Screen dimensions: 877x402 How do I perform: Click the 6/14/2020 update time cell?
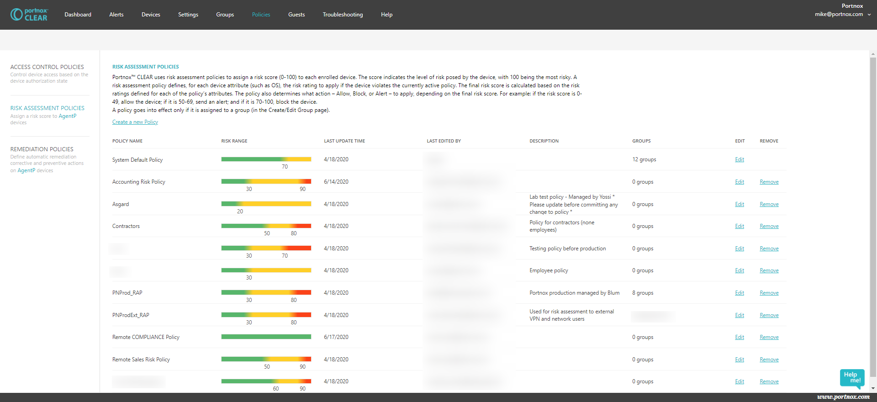[x=336, y=182]
